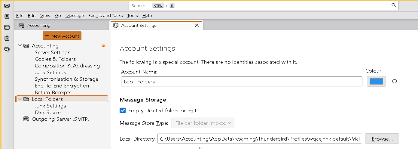Image resolution: width=418 pixels, height=149 pixels.
Task: Collapse the Local Folders tree
Action: 20,99
